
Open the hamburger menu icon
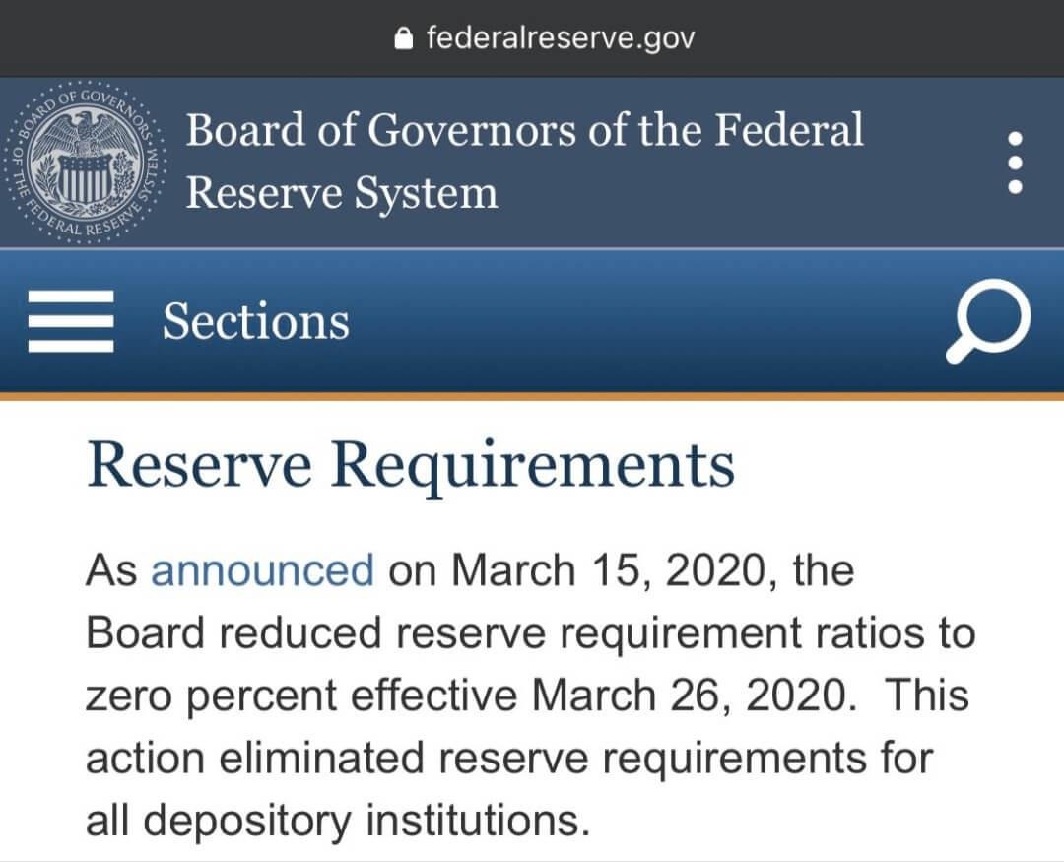[x=70, y=322]
